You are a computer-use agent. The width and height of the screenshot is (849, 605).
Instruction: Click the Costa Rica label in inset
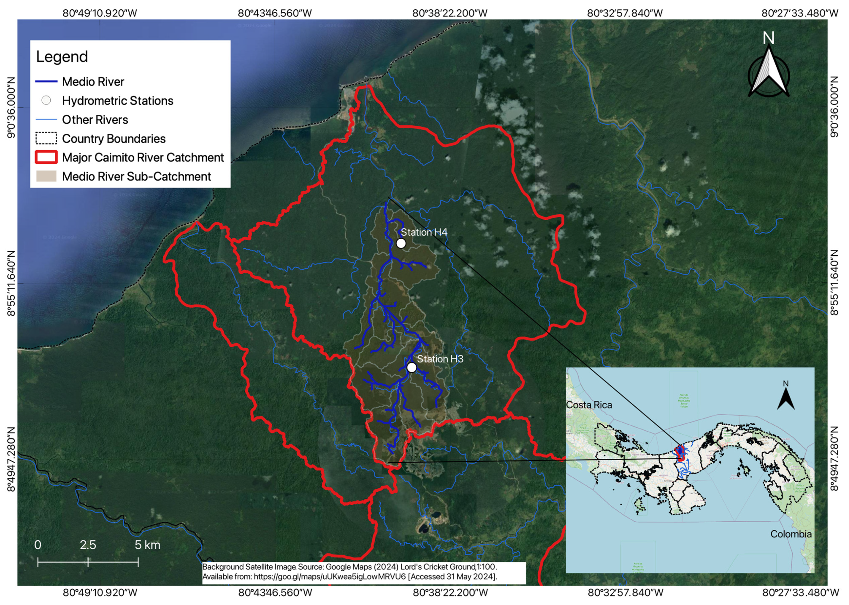pyautogui.click(x=589, y=405)
